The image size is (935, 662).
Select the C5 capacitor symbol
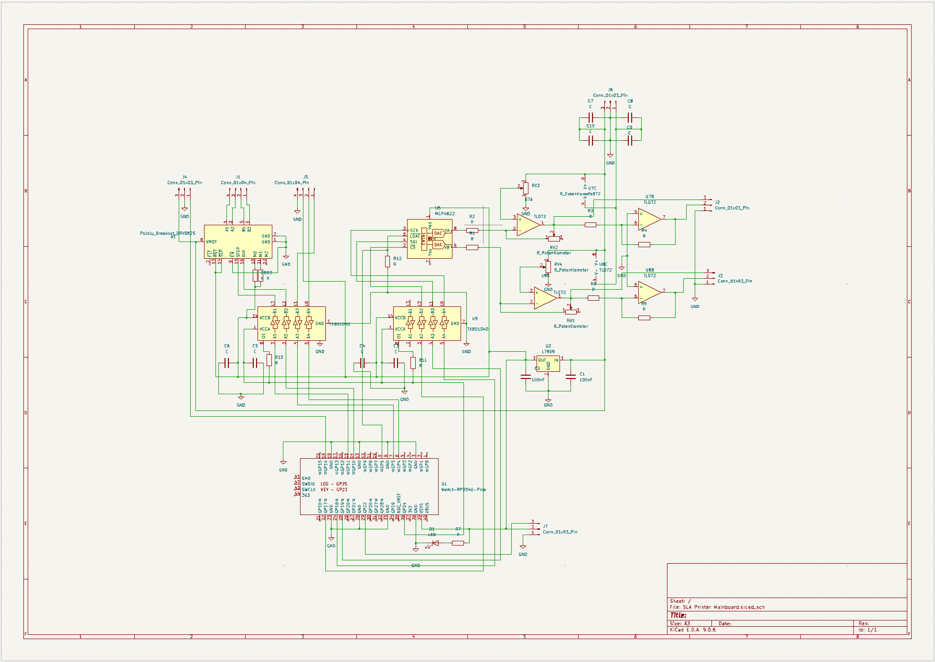(x=255, y=364)
